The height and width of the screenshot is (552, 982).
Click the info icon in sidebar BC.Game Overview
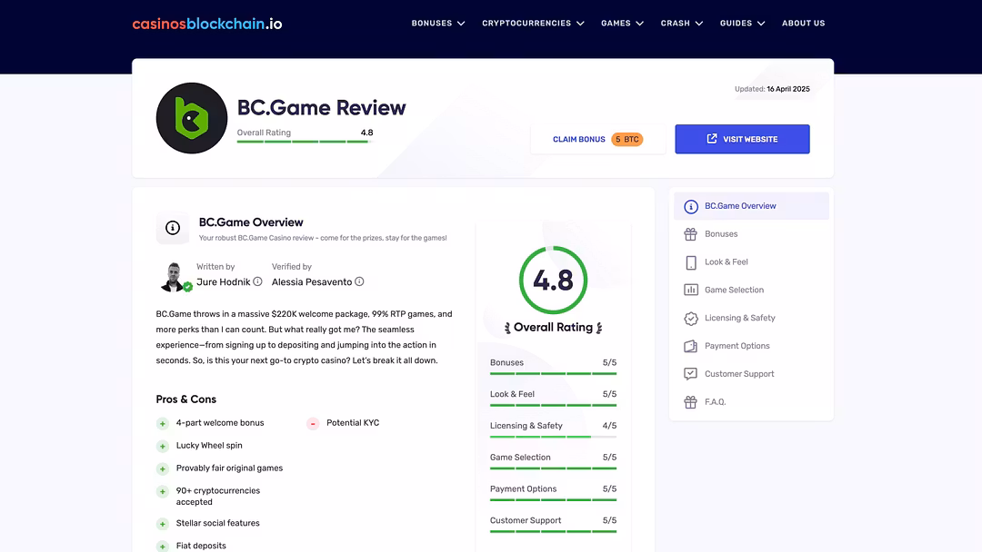click(x=691, y=206)
